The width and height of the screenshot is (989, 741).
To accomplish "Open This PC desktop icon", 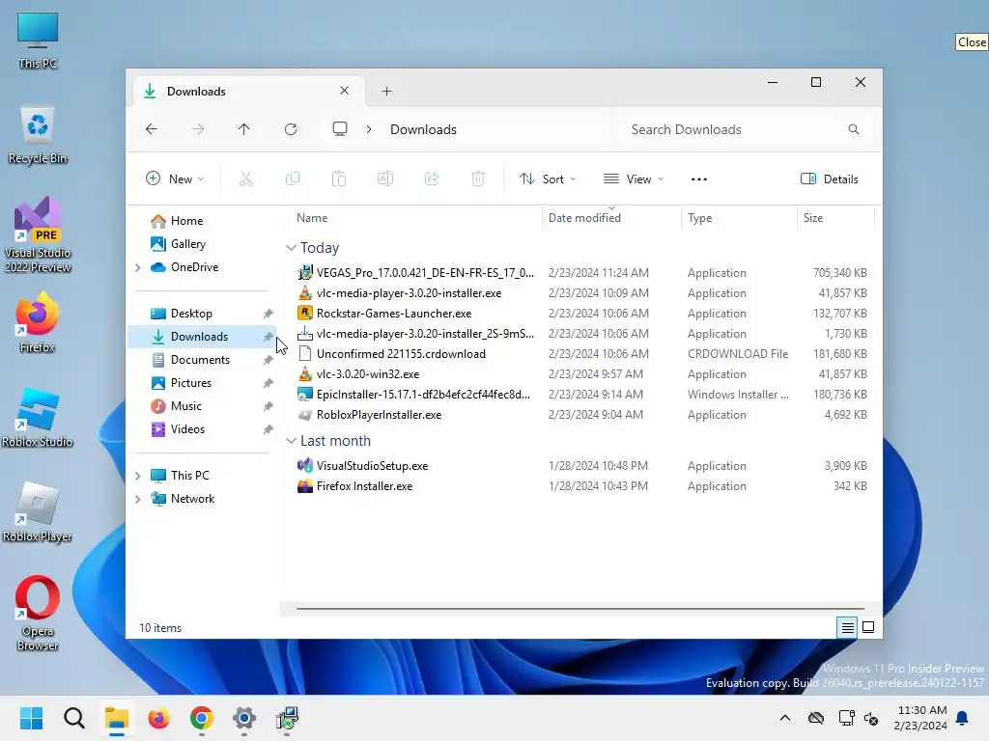I will click(38, 41).
